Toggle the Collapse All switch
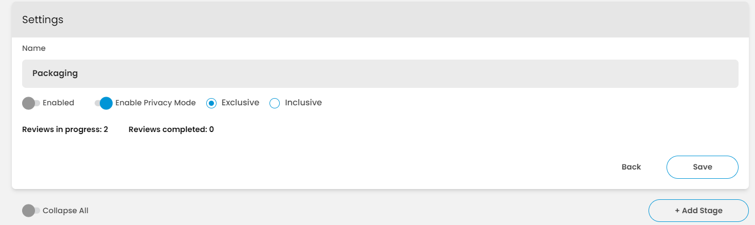 [x=31, y=211]
